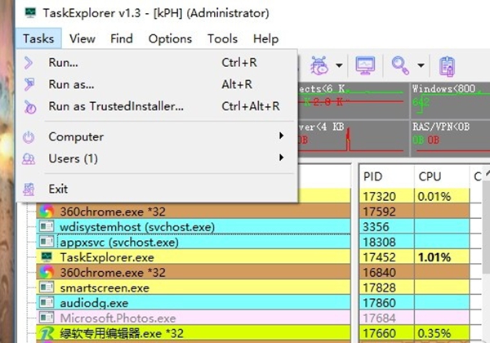The image size is (490, 343).
Task: Click the TaskExplorer.exe process icon
Action: (47, 257)
